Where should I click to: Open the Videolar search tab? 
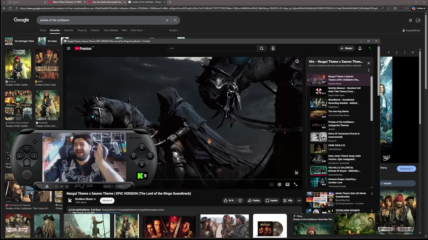pos(95,30)
